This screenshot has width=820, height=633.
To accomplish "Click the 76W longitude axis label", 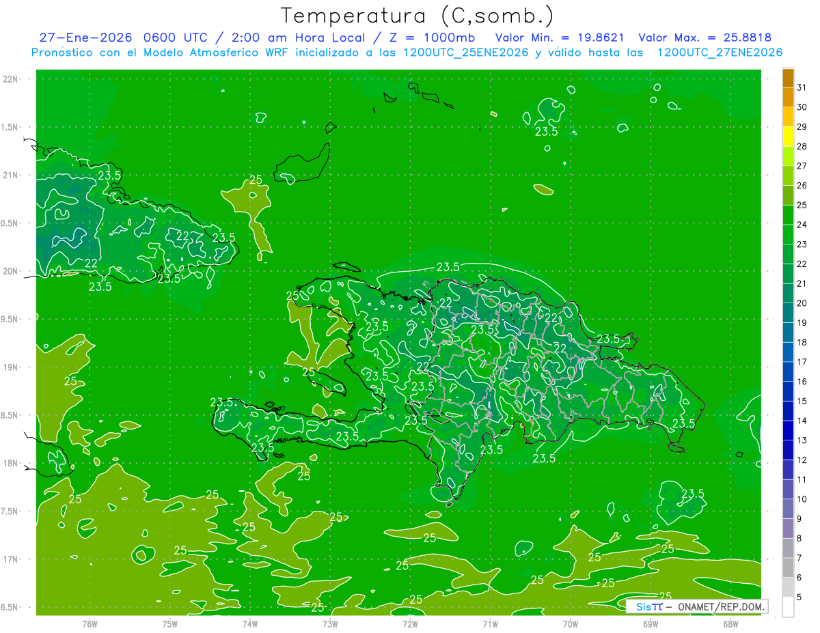I will [90, 623].
